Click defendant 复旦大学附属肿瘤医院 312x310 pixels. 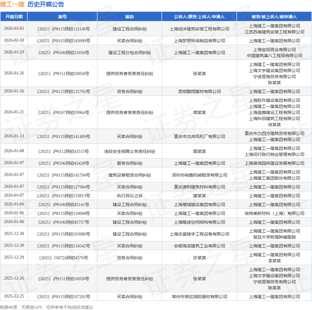pos(275,237)
